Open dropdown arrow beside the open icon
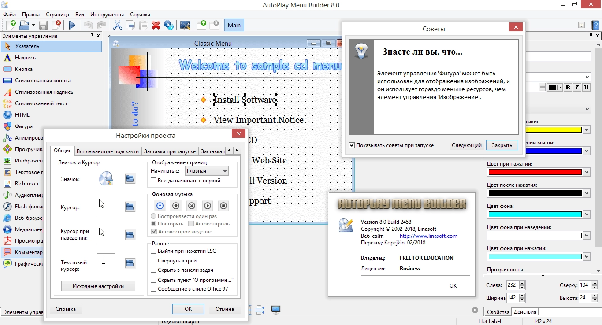This screenshot has height=325, width=602. coord(33,25)
